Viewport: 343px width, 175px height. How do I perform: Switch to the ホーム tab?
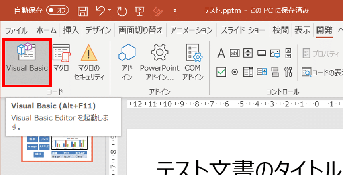click(x=47, y=30)
